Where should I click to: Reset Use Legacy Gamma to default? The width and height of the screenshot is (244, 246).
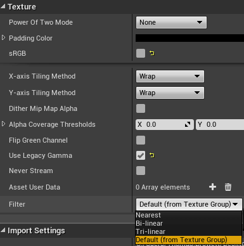152,155
